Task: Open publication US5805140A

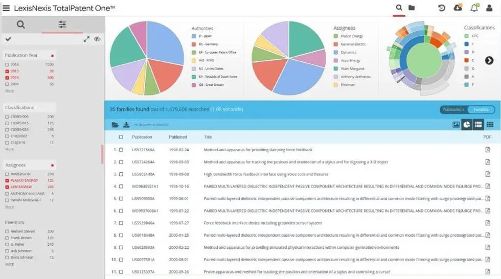Action: [x=143, y=174]
